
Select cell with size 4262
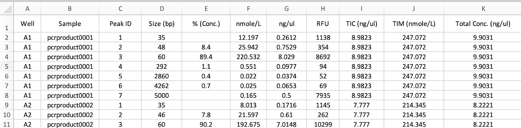tap(162, 86)
